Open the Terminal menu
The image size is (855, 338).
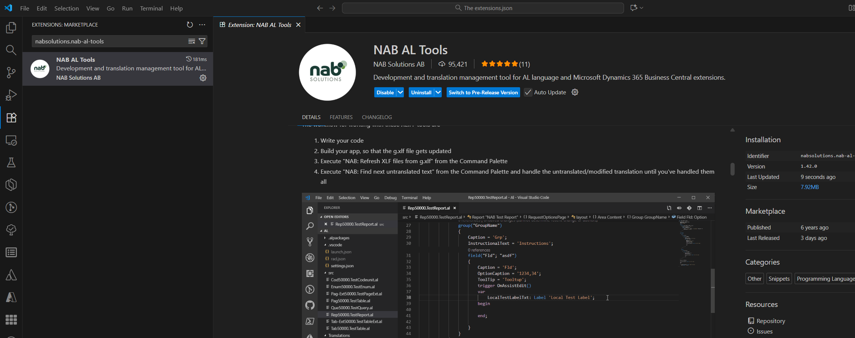pos(151,8)
